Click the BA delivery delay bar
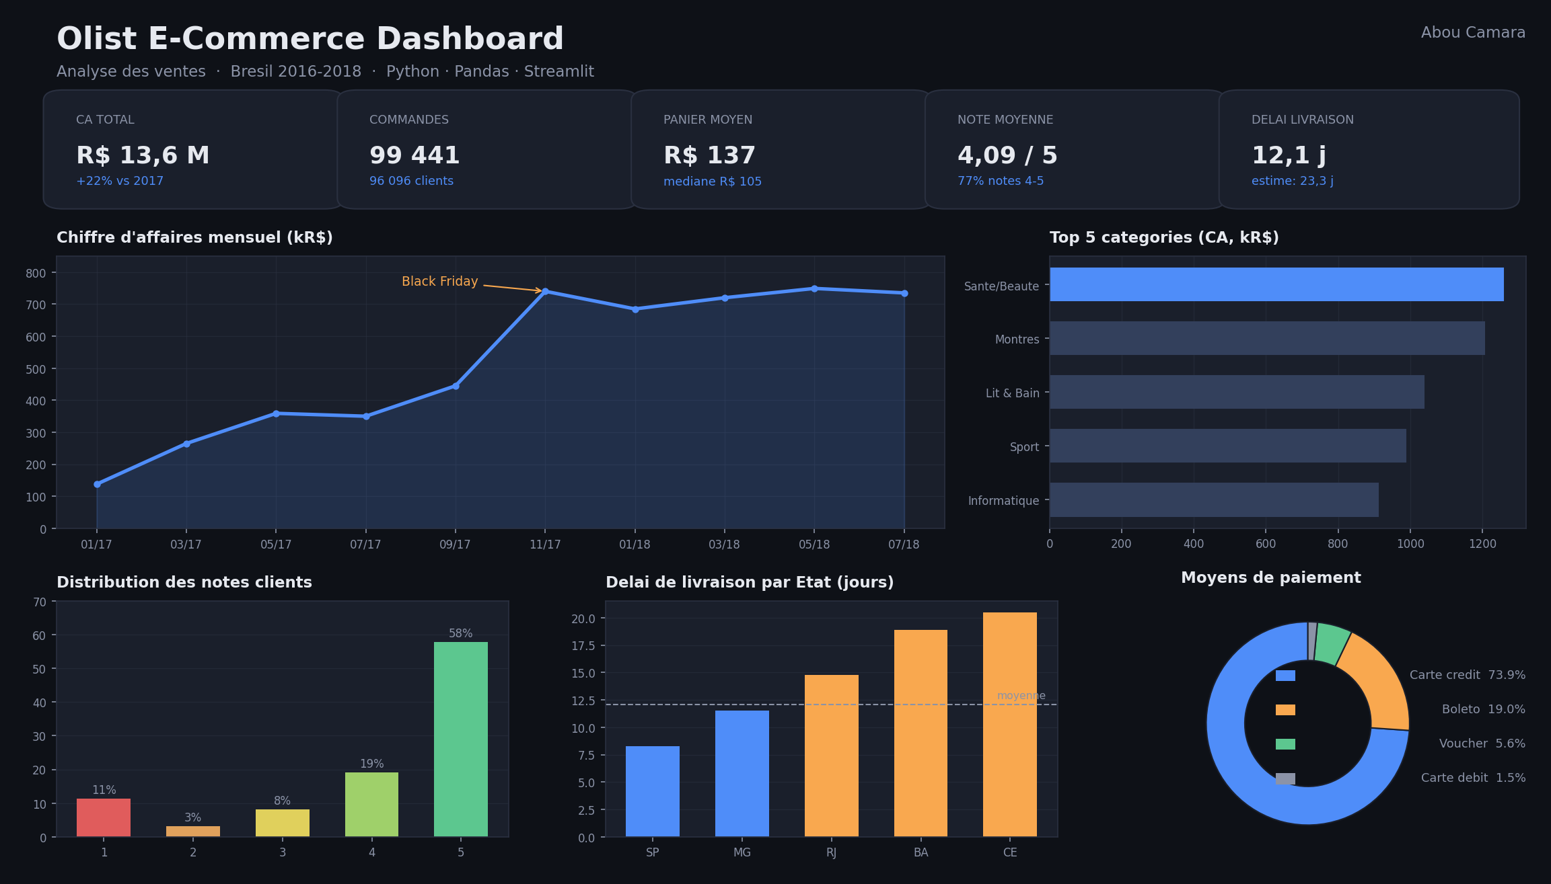 tap(921, 733)
